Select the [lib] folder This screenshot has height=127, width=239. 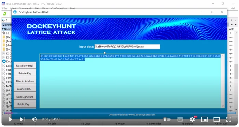[7, 37]
